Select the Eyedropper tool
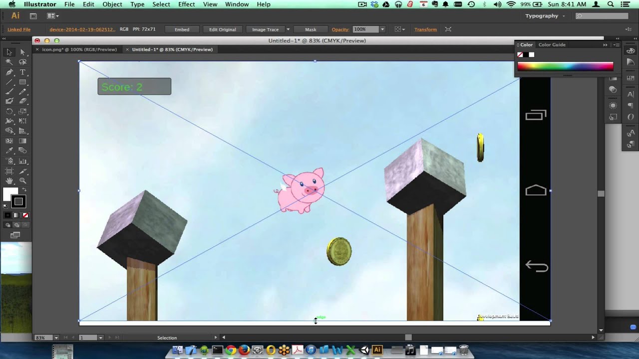The height and width of the screenshot is (359, 639). click(x=9, y=151)
